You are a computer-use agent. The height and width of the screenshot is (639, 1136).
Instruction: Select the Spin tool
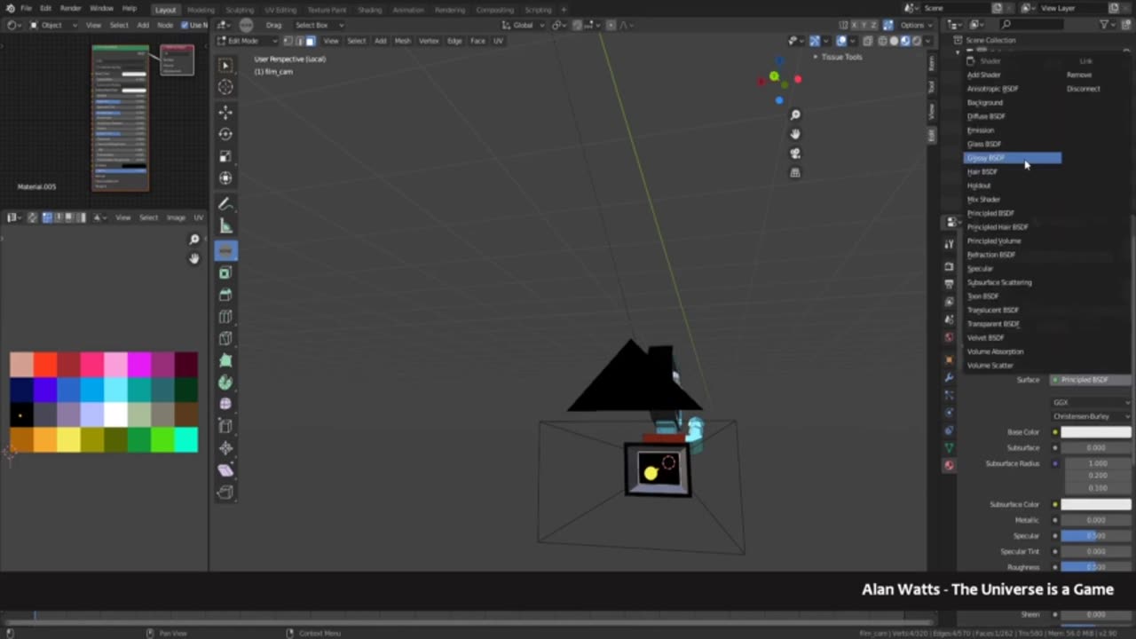coord(225,383)
